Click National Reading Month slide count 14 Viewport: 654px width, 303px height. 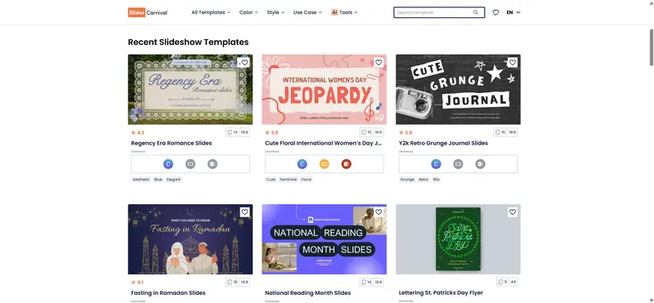(x=365, y=282)
